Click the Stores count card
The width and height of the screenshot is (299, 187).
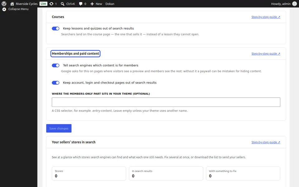(x=89, y=174)
